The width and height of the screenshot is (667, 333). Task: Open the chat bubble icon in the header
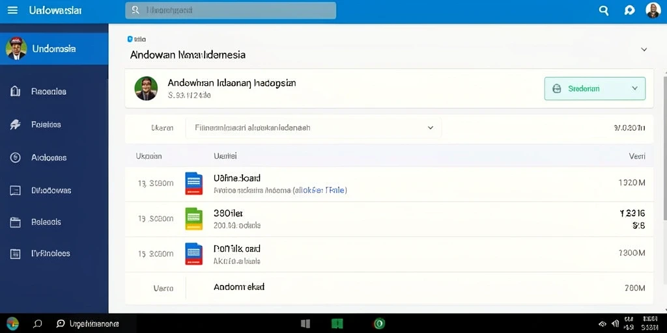coord(630,10)
